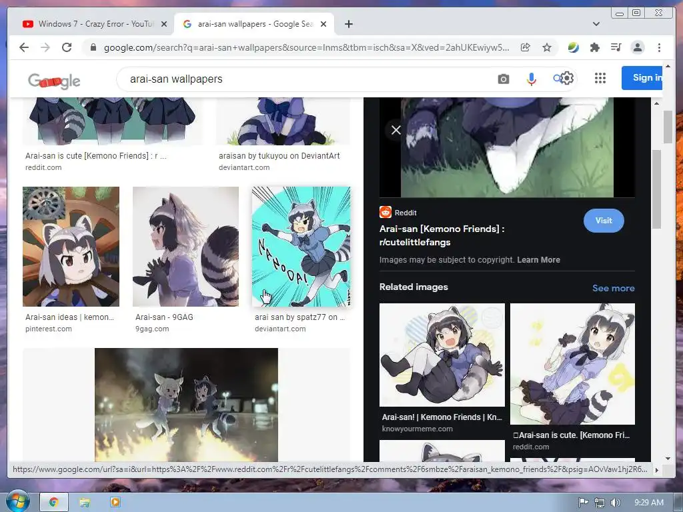
Task: Close the YouTube Crazy Error tab
Action: 164,24
